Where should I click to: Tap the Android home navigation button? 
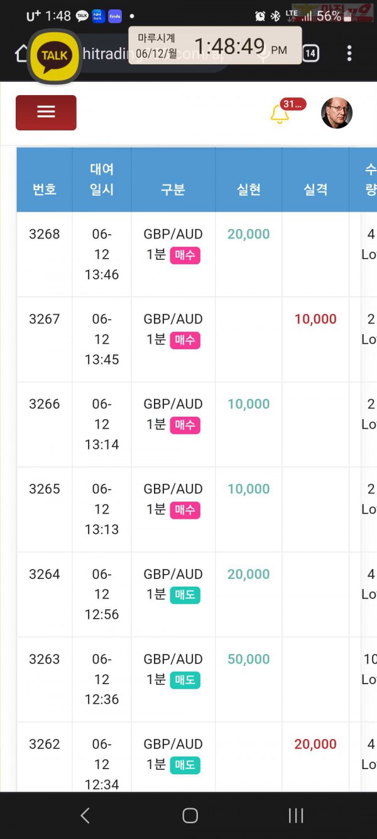pos(190,816)
